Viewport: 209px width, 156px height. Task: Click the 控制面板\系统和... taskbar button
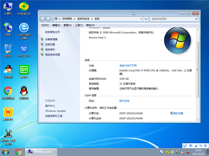point(41,152)
